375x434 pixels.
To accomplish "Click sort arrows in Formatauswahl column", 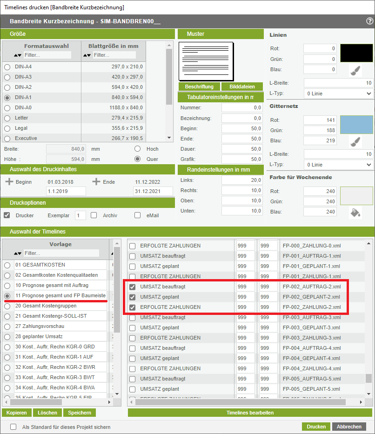I will point(18,55).
